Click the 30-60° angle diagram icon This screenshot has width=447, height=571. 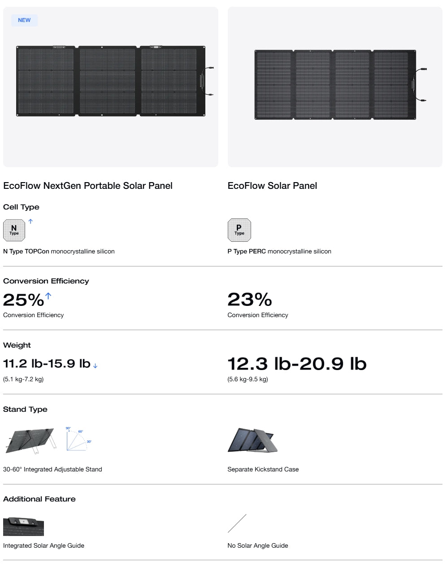78,439
